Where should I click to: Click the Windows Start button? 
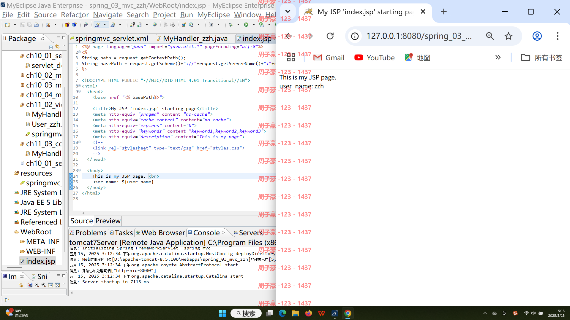[x=222, y=313]
